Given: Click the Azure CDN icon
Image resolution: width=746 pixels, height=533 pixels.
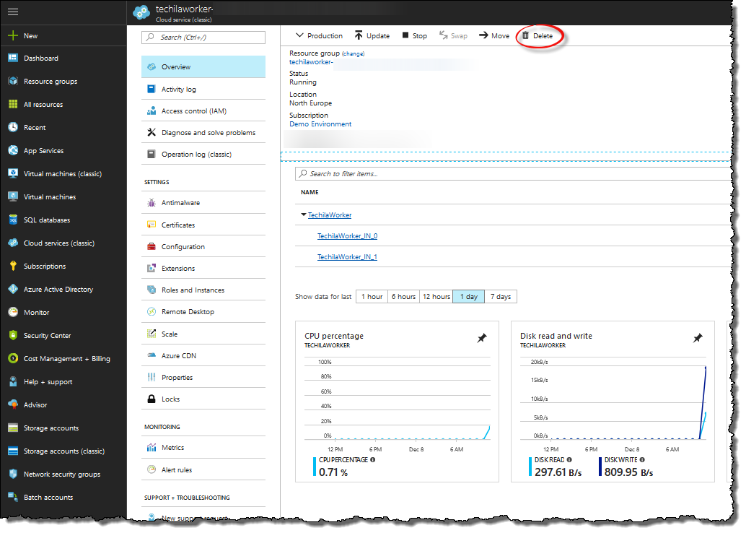Looking at the screenshot, I should coord(152,355).
